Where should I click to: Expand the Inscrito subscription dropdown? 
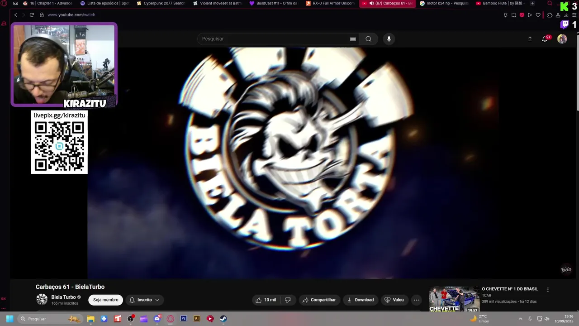(144, 300)
